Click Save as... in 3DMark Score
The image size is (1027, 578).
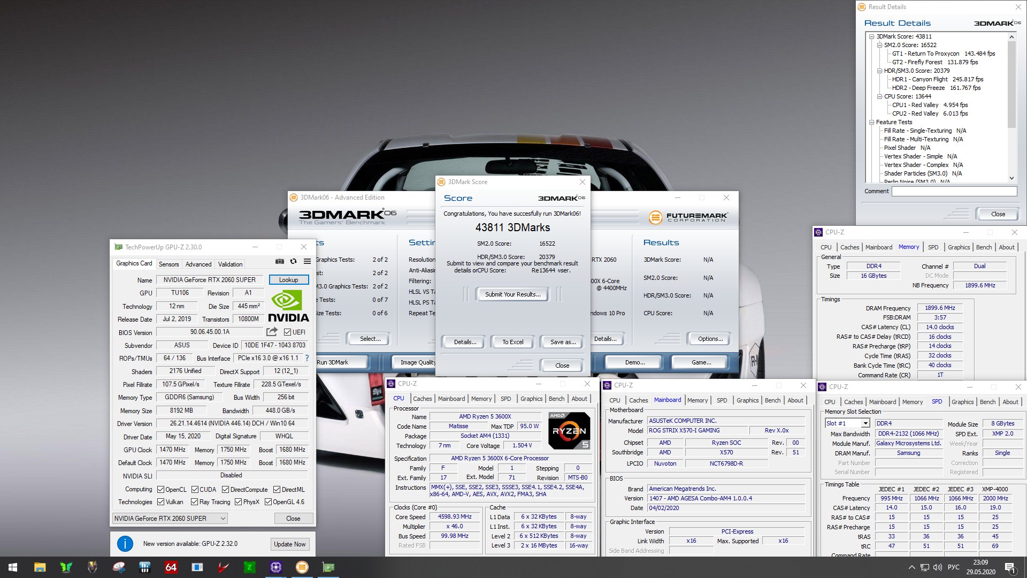563,342
